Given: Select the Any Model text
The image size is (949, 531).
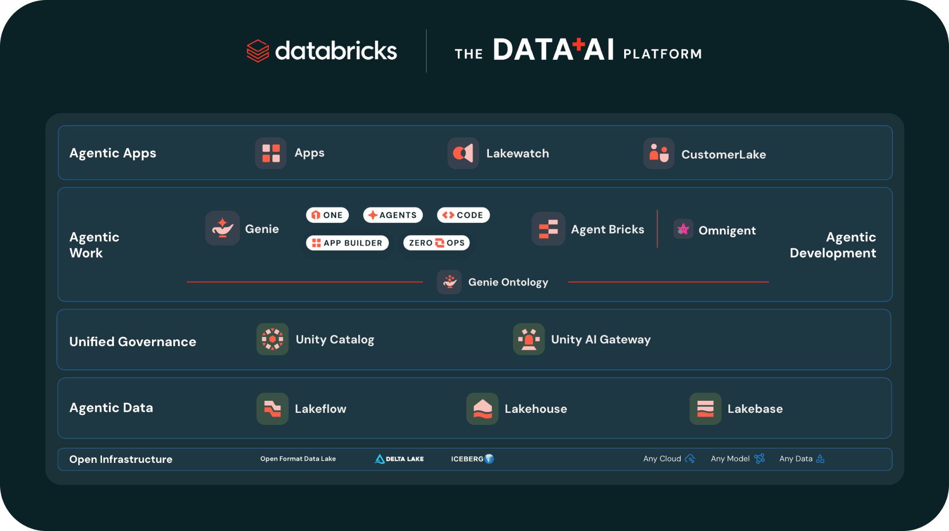Looking at the screenshot, I should [730, 459].
